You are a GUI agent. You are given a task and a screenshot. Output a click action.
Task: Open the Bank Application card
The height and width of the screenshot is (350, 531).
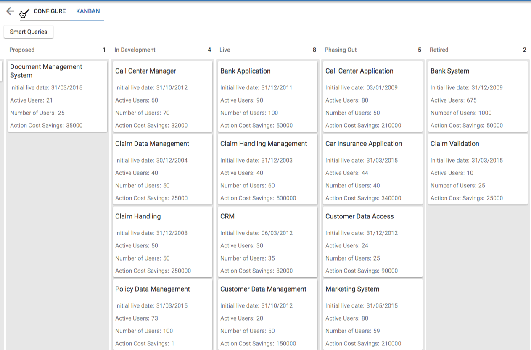pyautogui.click(x=267, y=96)
